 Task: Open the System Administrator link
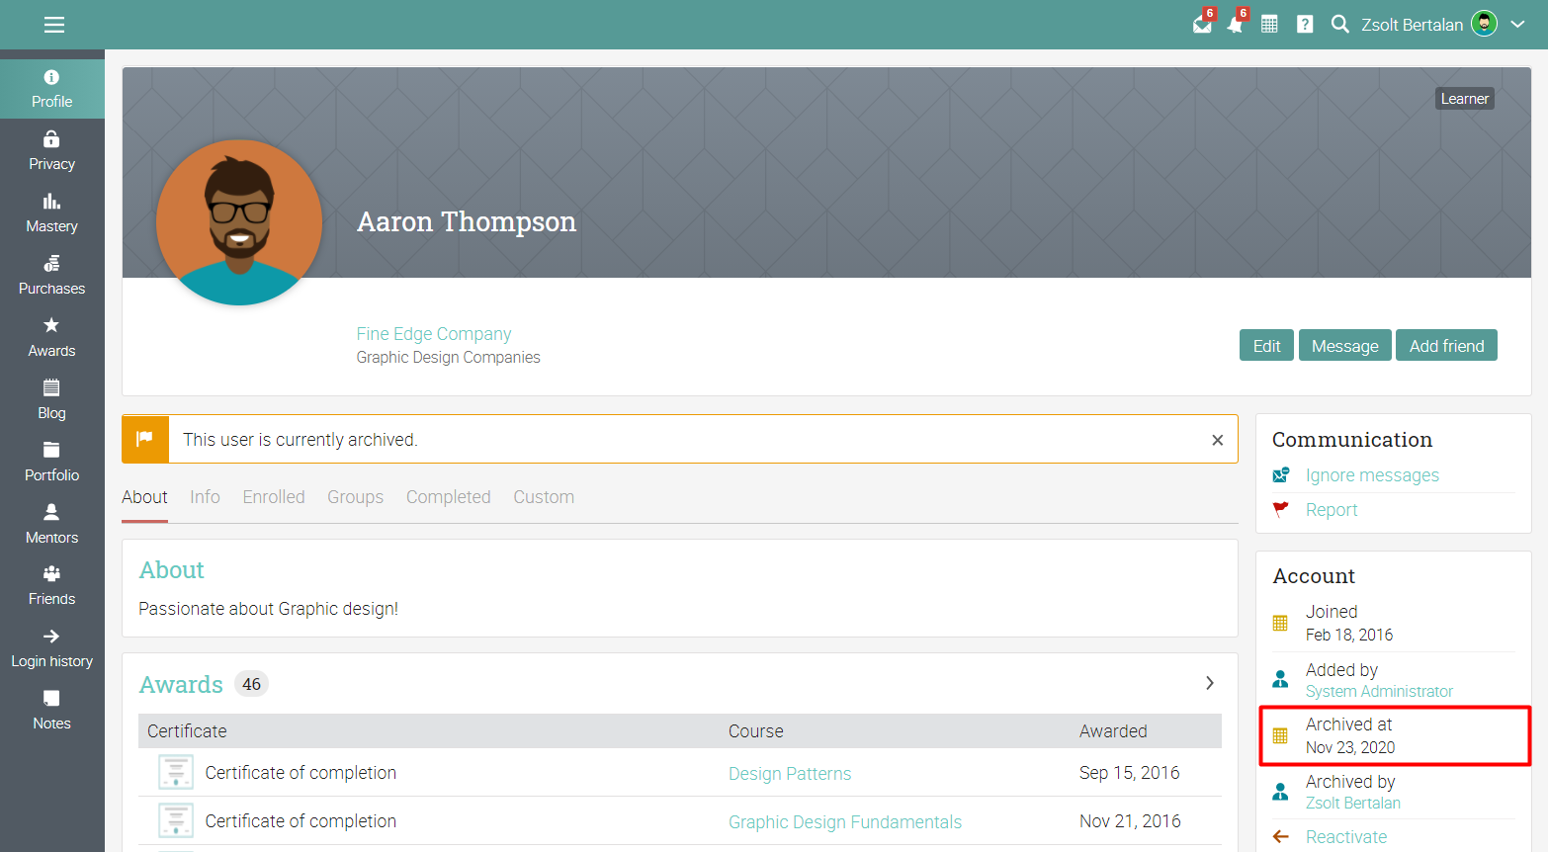point(1379,692)
